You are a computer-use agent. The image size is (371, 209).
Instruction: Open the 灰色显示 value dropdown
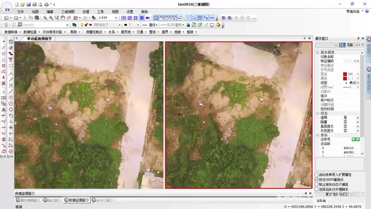pyautogui.click(x=358, y=131)
